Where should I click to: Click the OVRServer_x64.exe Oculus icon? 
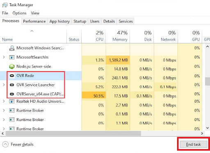pos(12,94)
